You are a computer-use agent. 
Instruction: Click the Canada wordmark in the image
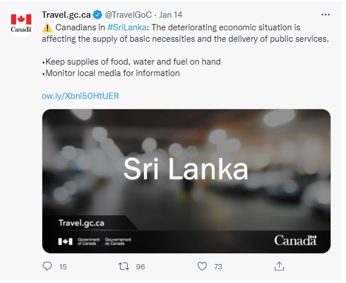tap(295, 240)
